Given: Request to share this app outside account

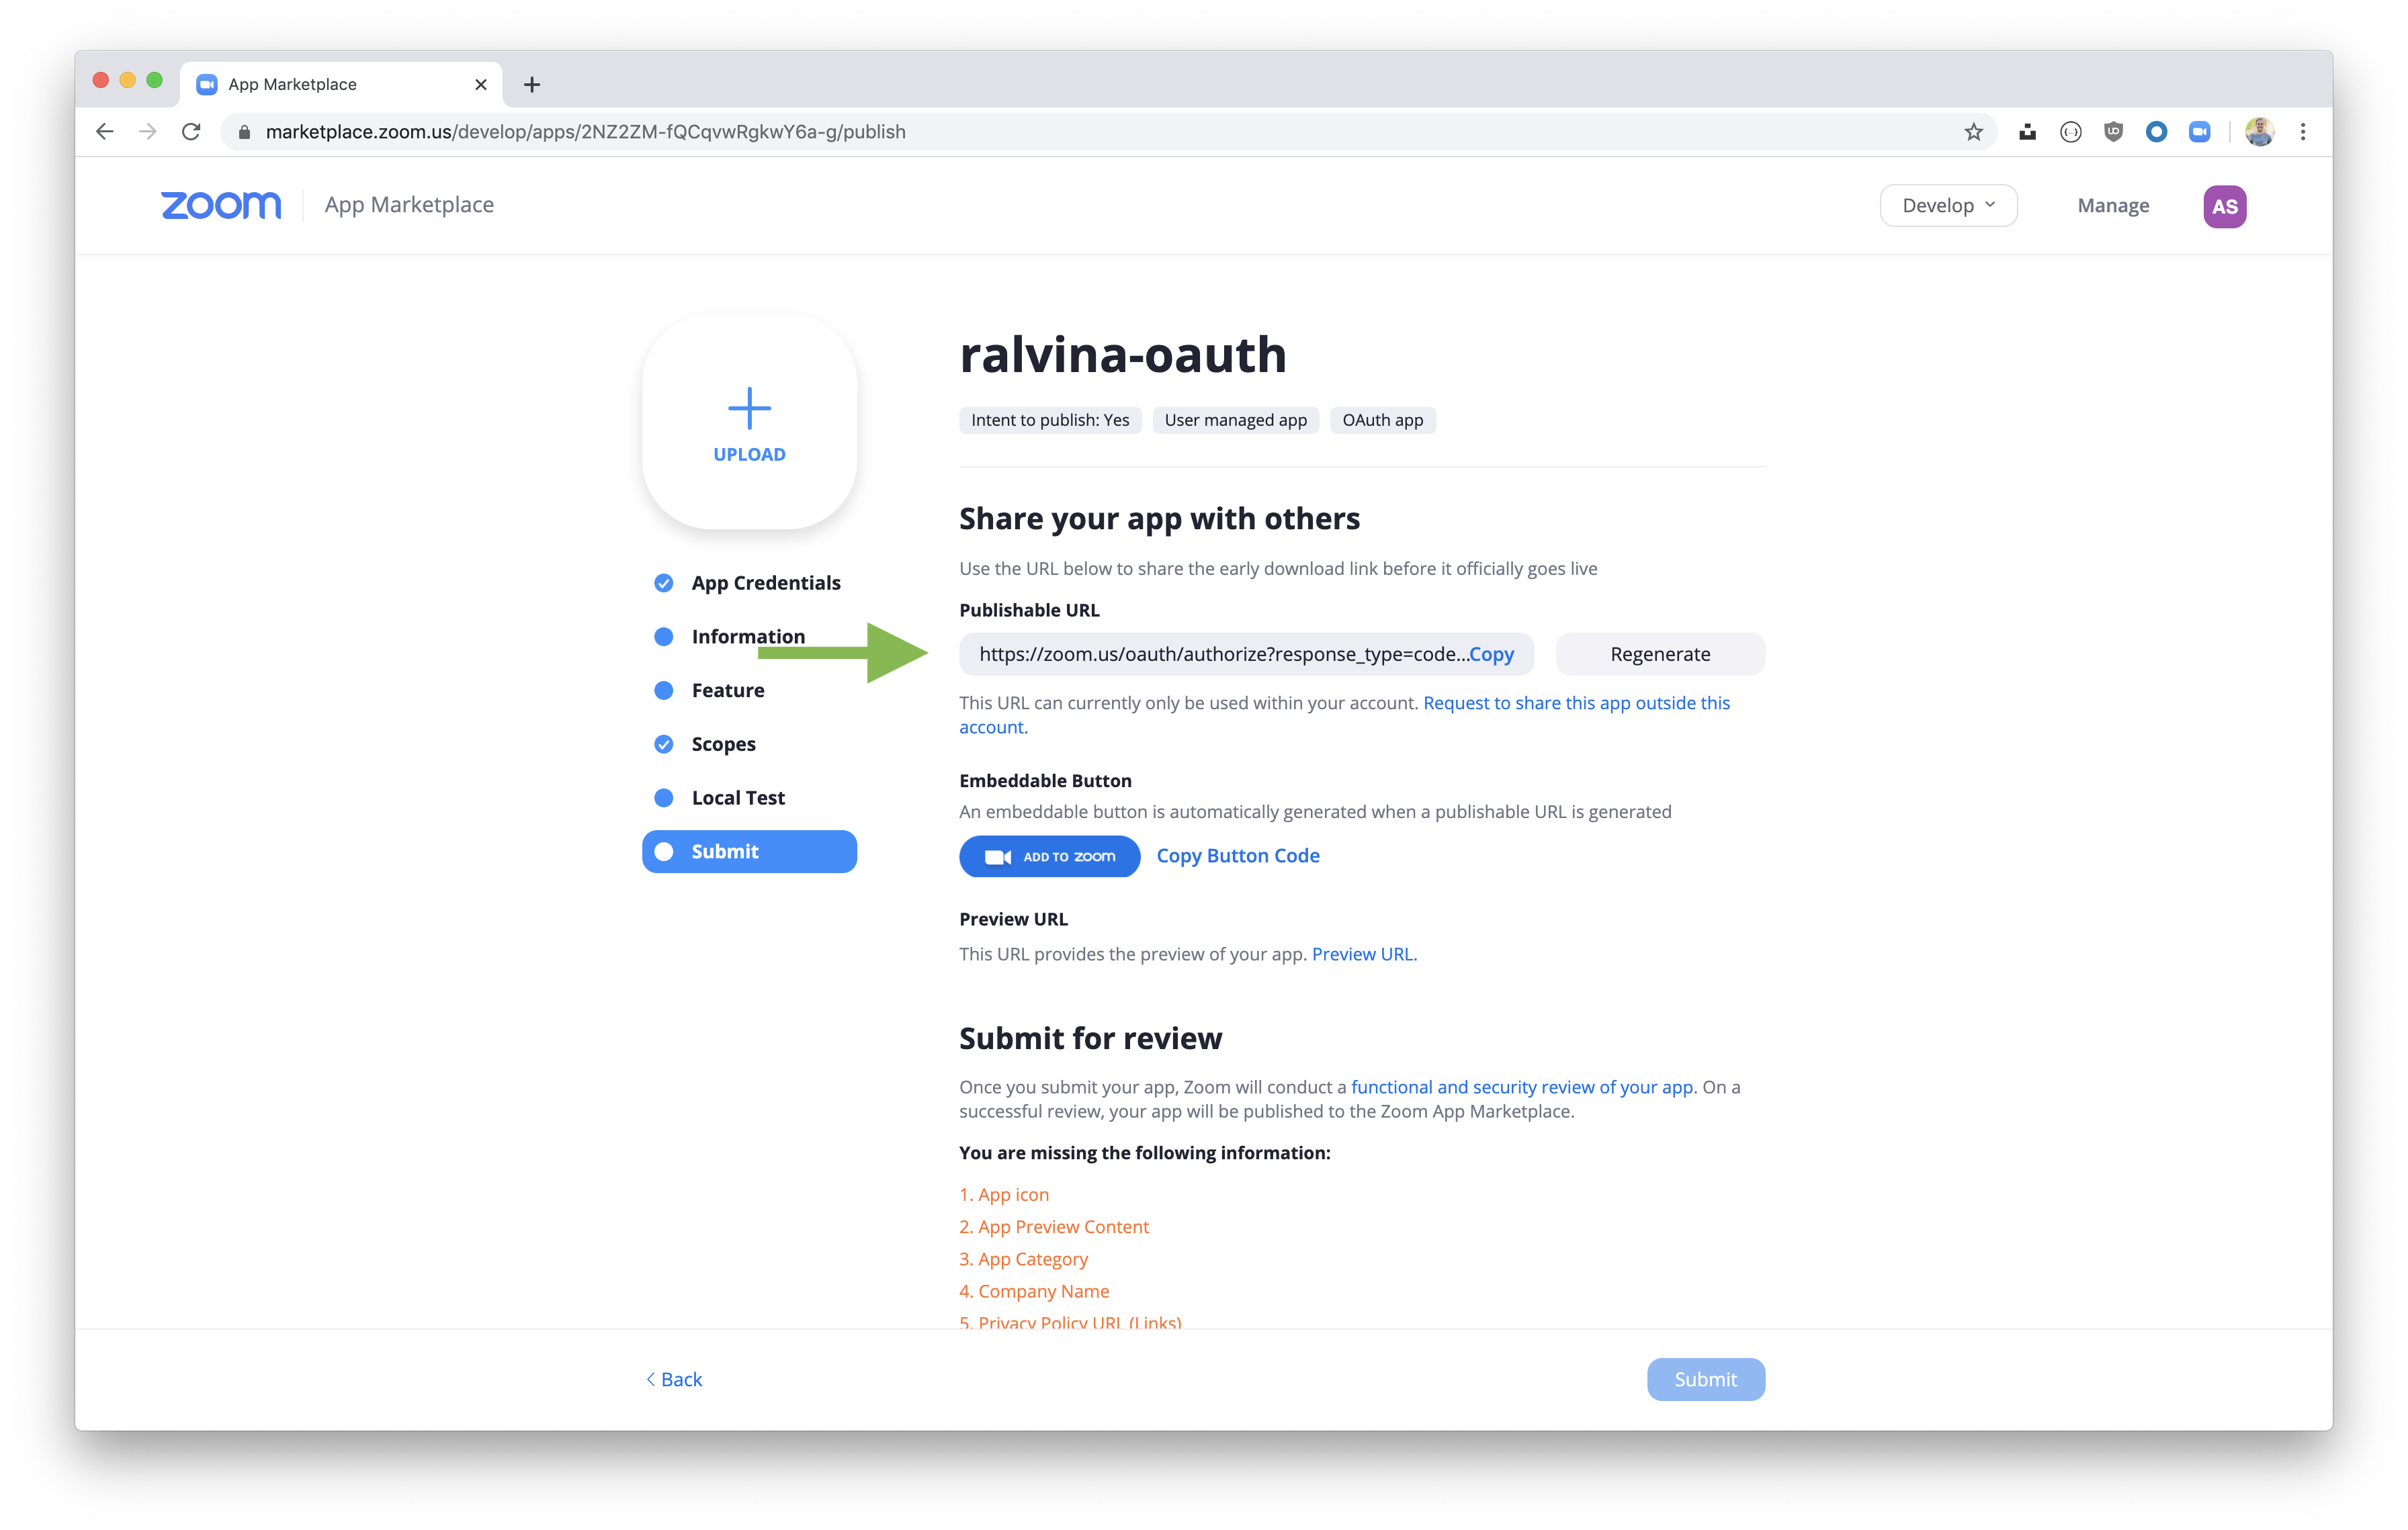Looking at the screenshot, I should (1576, 703).
